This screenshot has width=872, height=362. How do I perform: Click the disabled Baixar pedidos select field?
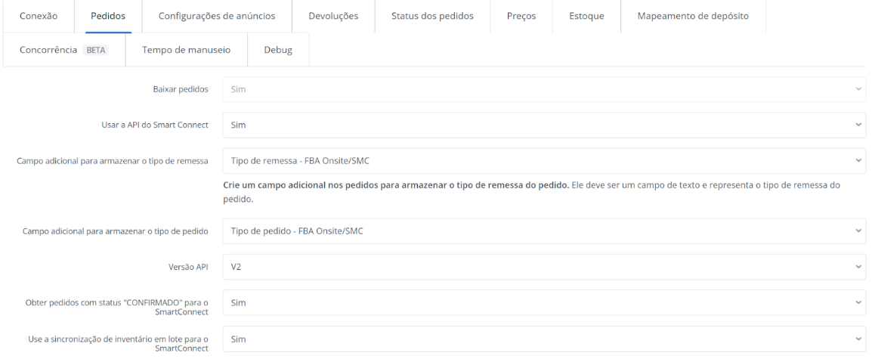coord(543,89)
